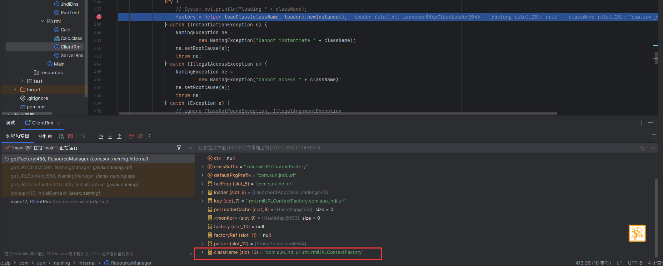
Task: Open the debugger layout settings icon
Action: pyautogui.click(x=654, y=136)
